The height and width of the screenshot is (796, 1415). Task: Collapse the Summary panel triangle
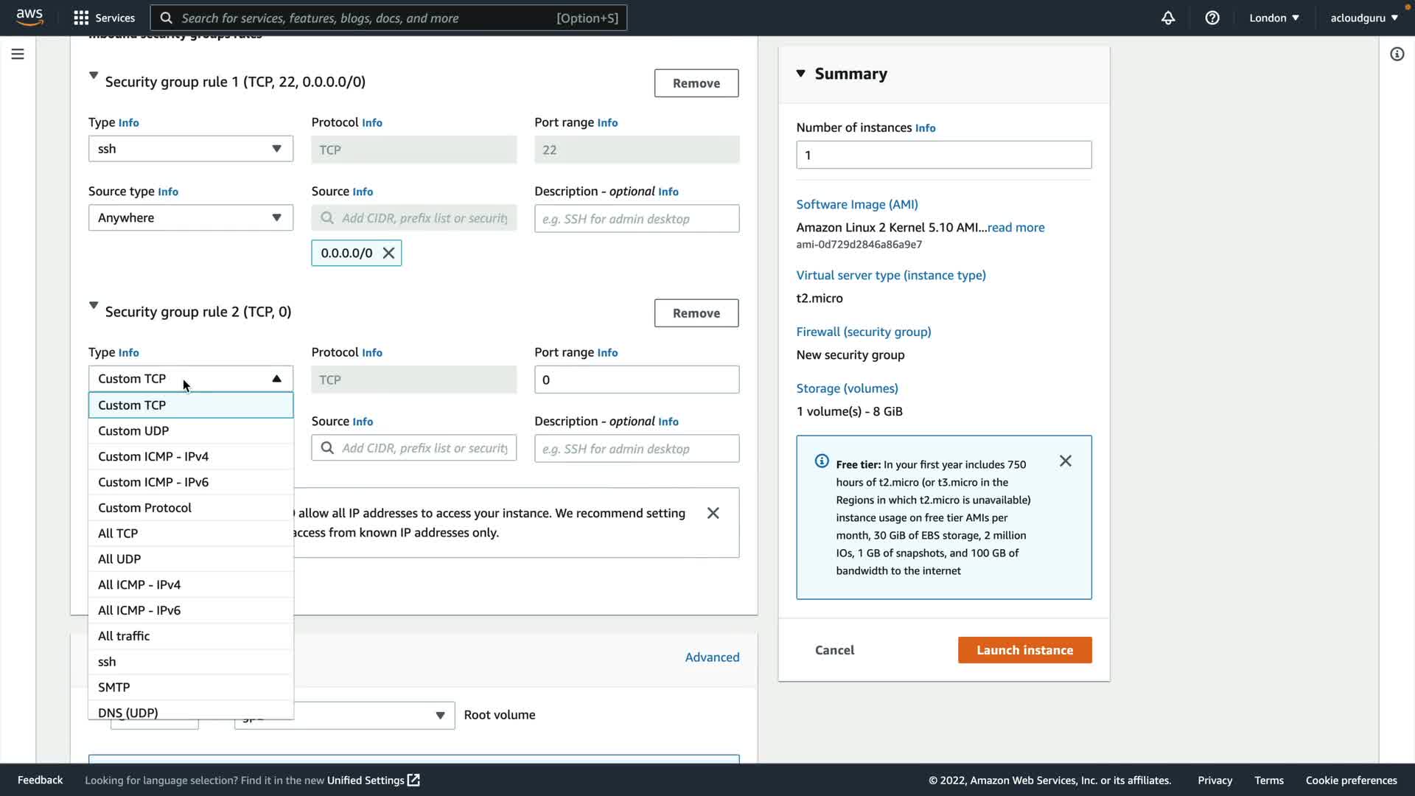(801, 74)
